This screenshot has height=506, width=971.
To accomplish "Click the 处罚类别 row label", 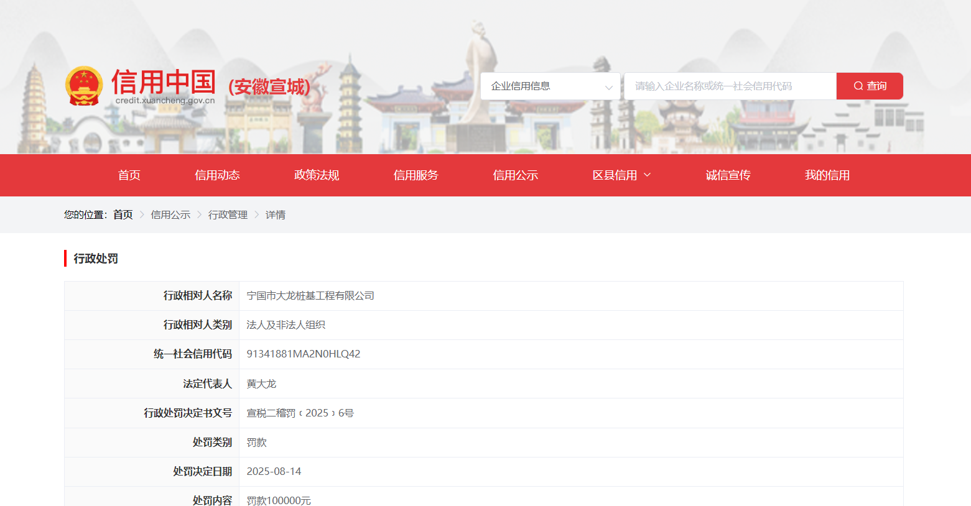I will (213, 443).
